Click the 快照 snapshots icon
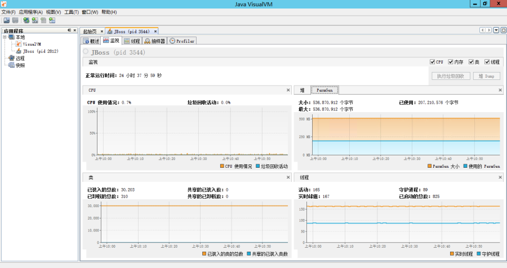 11,65
